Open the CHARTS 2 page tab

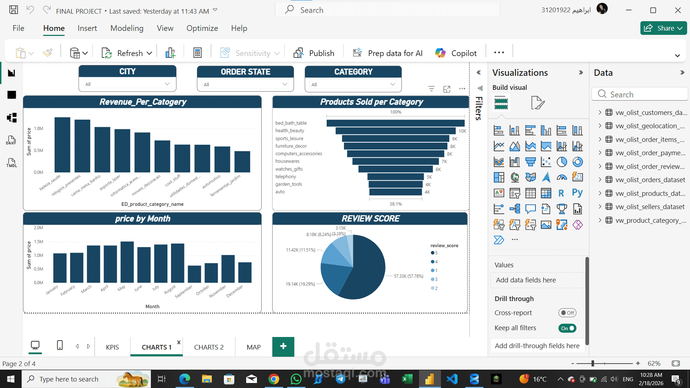coord(209,347)
